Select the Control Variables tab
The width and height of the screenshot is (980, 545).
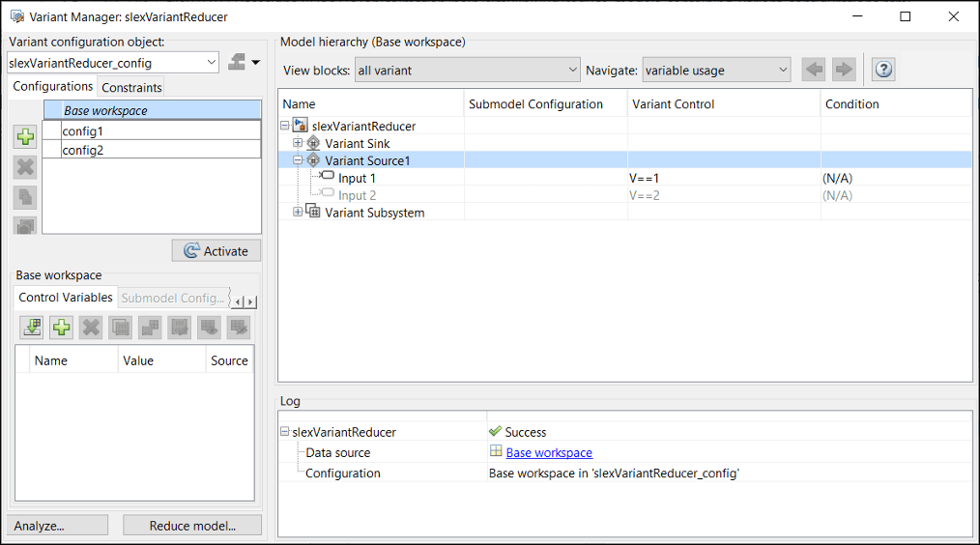click(x=66, y=298)
